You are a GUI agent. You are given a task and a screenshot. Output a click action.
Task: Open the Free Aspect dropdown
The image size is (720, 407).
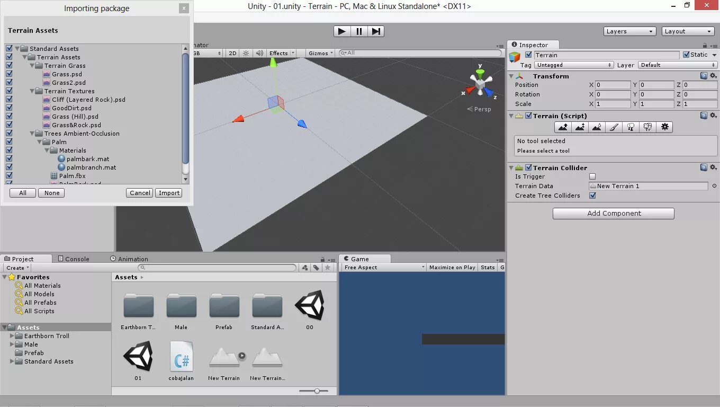coord(384,268)
